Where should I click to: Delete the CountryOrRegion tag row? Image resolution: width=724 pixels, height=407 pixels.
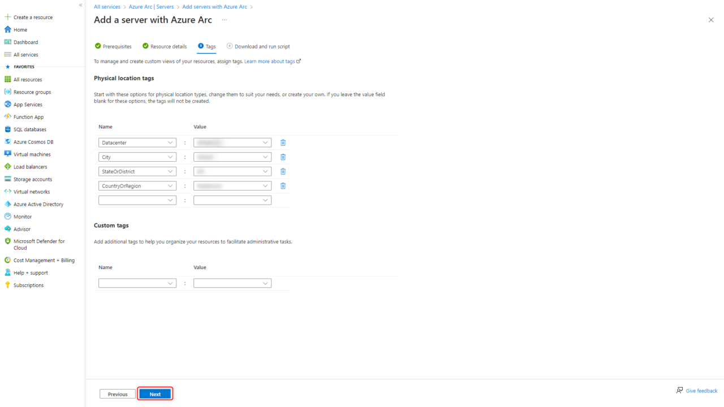(283, 185)
